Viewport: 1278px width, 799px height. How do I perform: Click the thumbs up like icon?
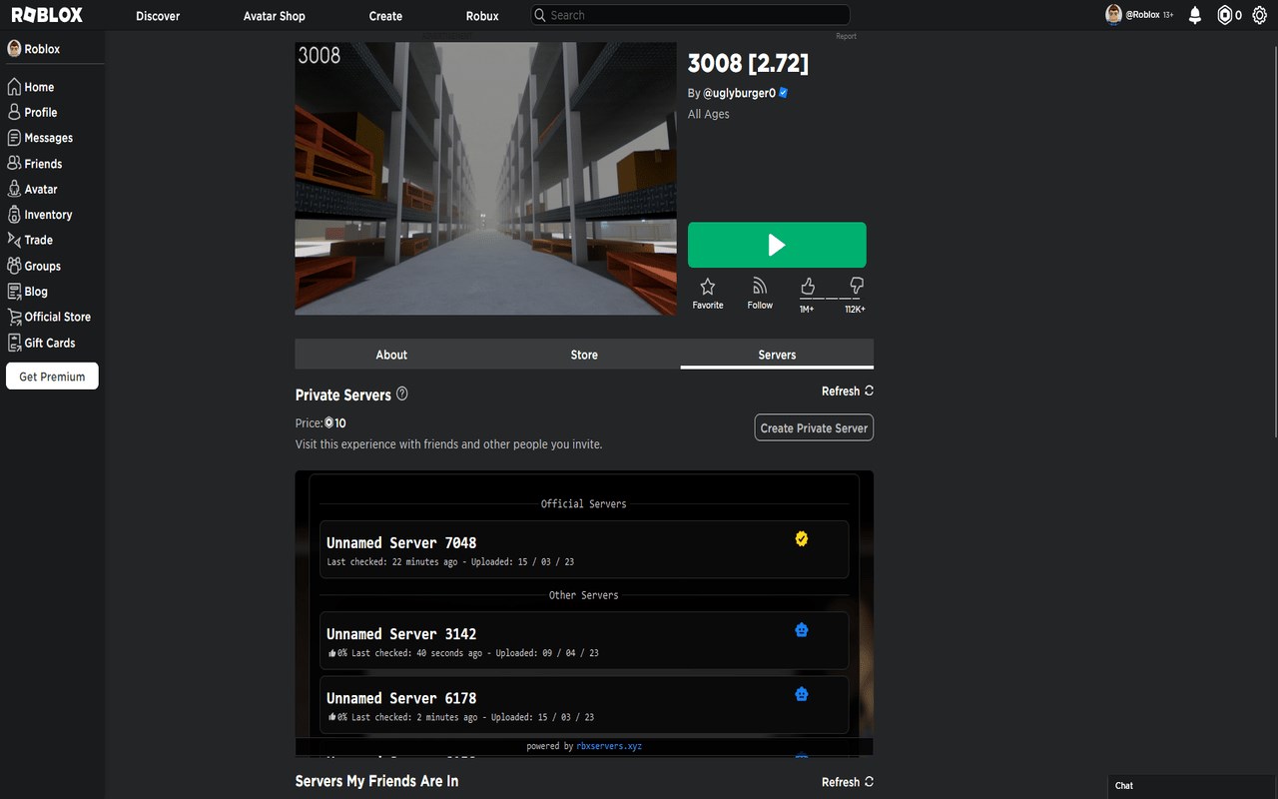(808, 286)
